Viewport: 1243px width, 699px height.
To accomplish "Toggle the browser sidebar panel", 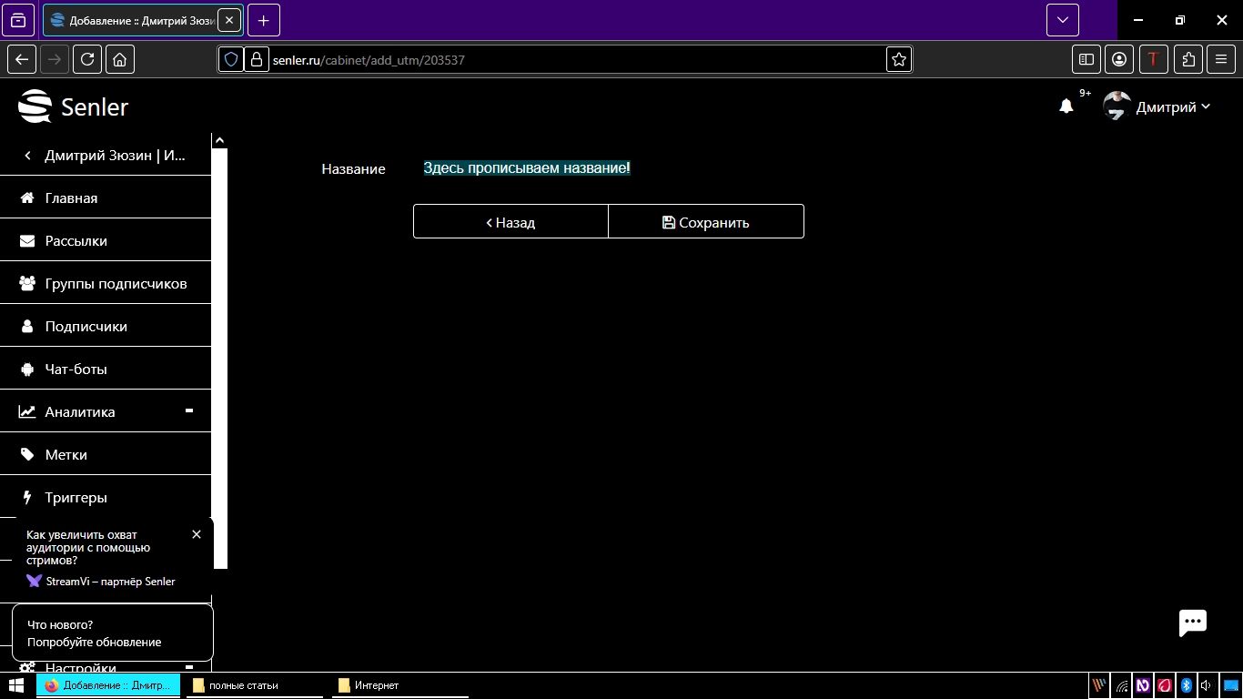I will tap(1086, 59).
